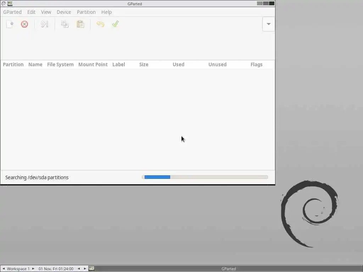Sort by the File System column header
Screen dimensions: 363x272
tap(60, 64)
